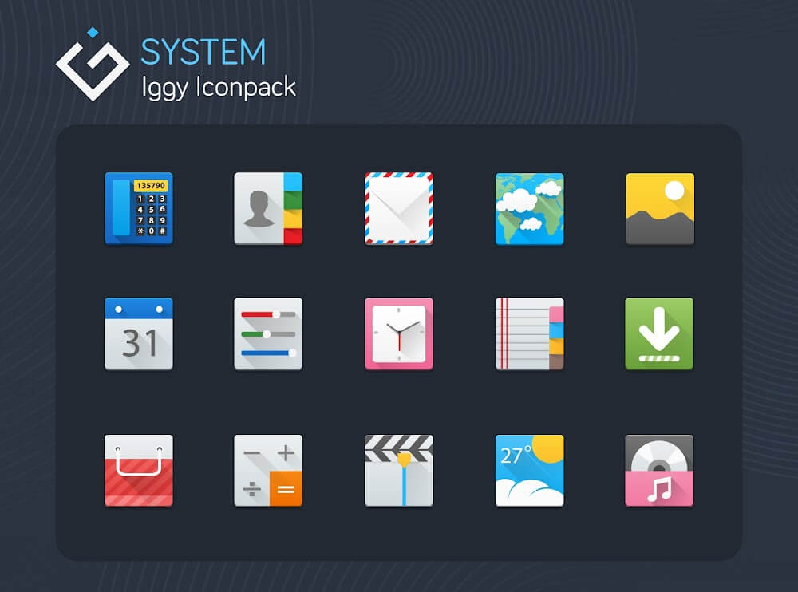The height and width of the screenshot is (592, 798).
Task: Launch the pink Music disc icon
Action: tap(659, 471)
